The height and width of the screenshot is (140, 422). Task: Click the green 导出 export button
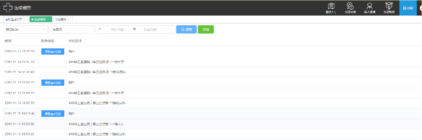tap(206, 30)
